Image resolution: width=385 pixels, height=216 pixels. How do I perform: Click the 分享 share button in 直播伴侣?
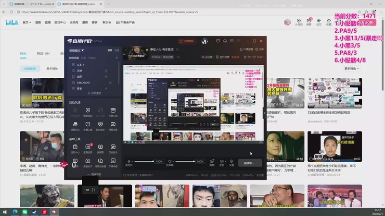(259, 49)
